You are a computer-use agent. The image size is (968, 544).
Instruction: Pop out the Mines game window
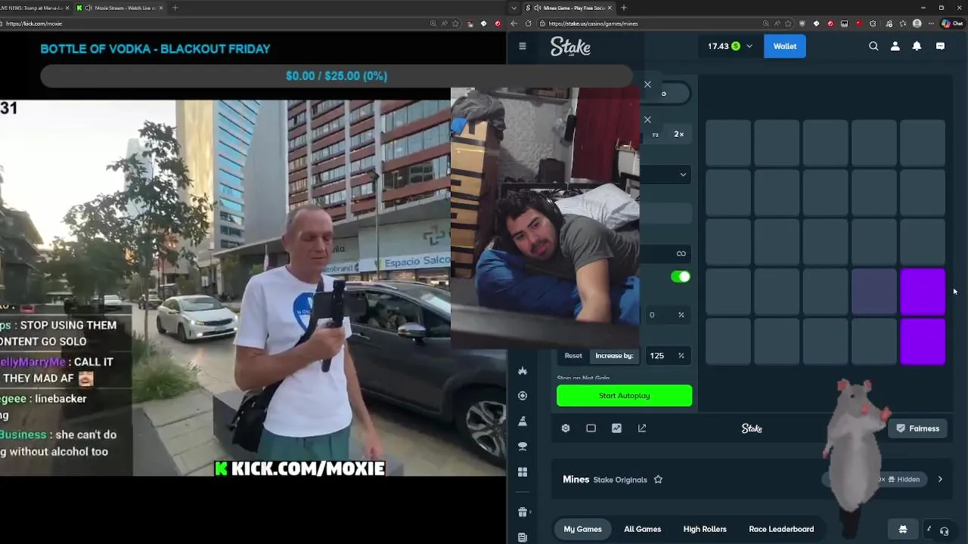pyautogui.click(x=642, y=428)
